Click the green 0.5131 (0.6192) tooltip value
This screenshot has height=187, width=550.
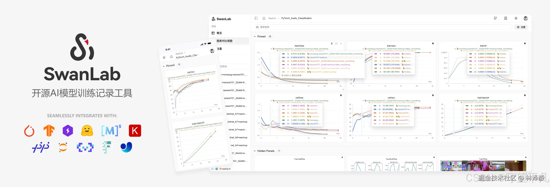coord(298,54)
